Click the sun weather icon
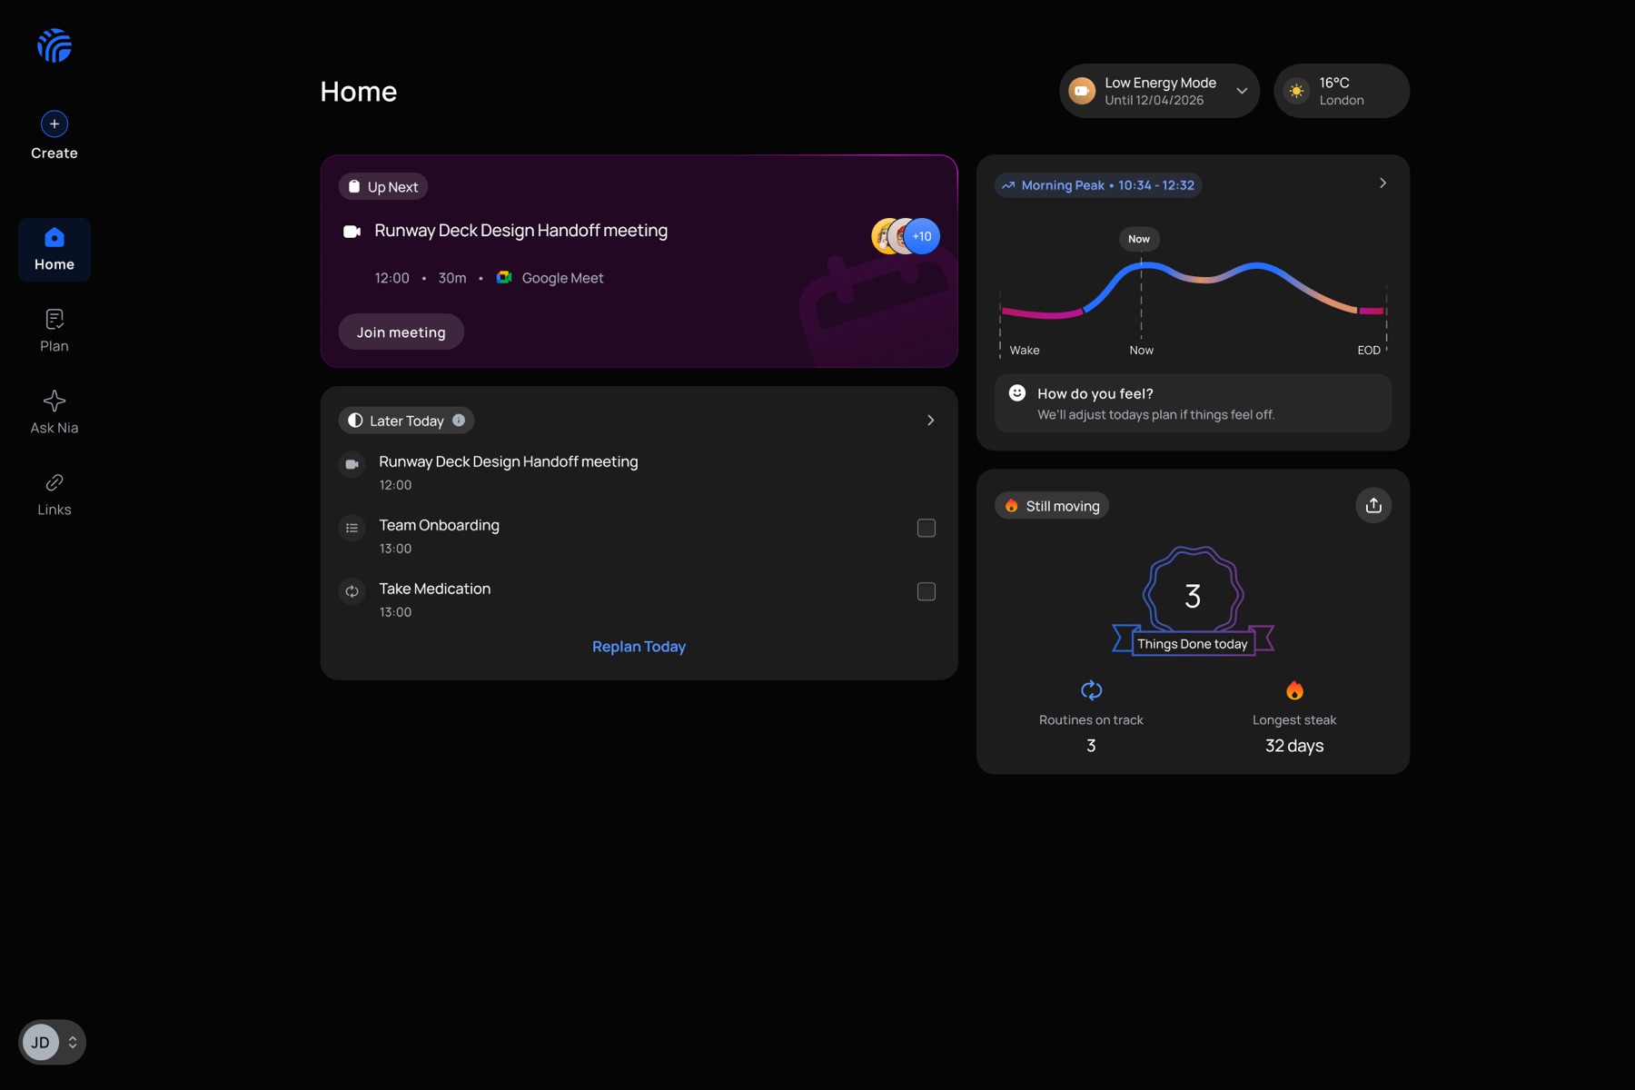Viewport: 1635px width, 1090px height. point(1296,91)
